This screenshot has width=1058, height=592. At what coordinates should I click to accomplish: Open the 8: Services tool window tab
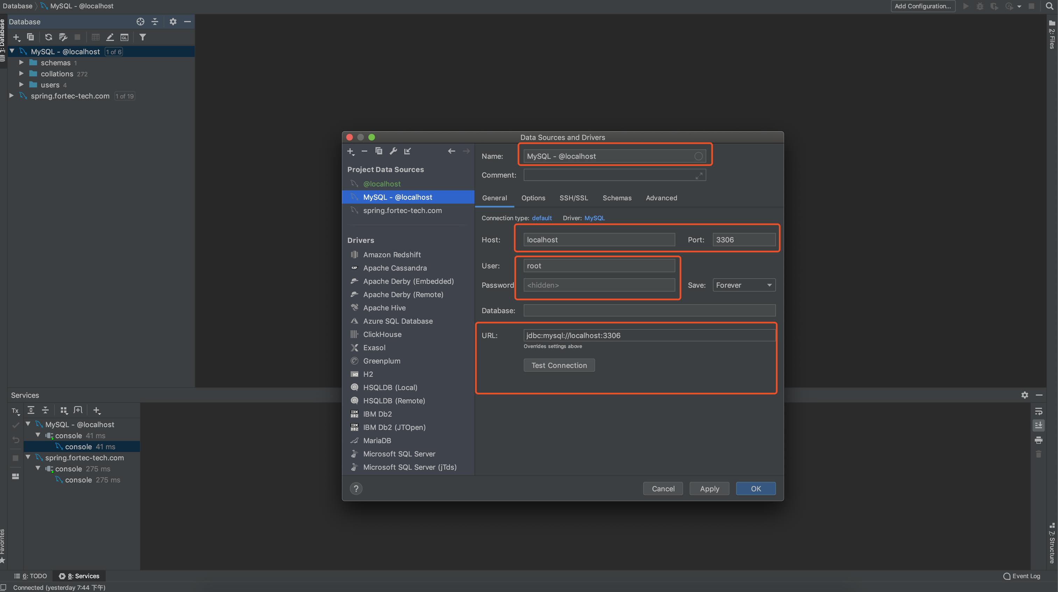79,576
